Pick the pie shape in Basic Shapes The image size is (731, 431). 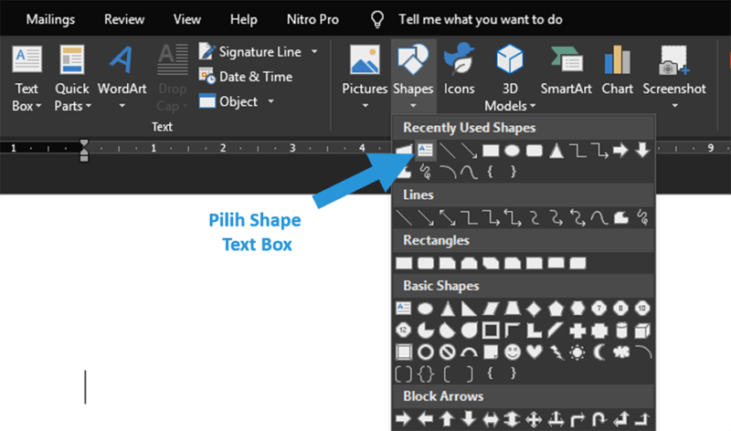(425, 331)
